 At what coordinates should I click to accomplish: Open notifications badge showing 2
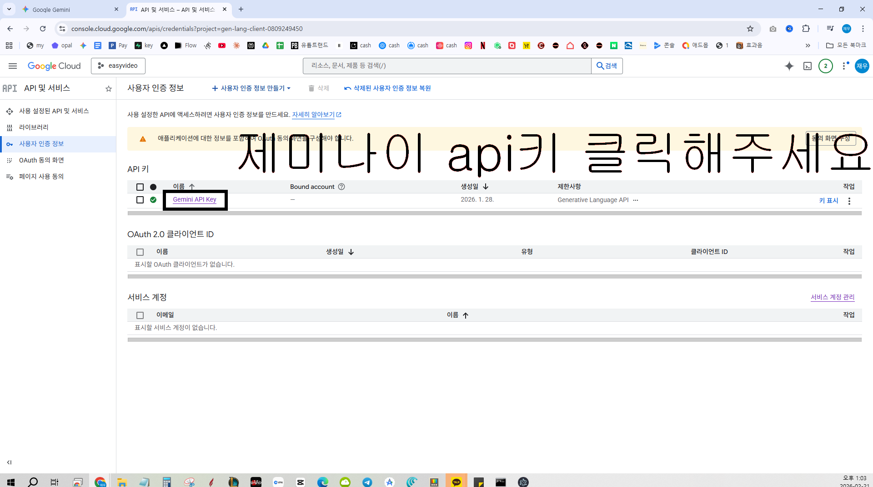click(826, 66)
